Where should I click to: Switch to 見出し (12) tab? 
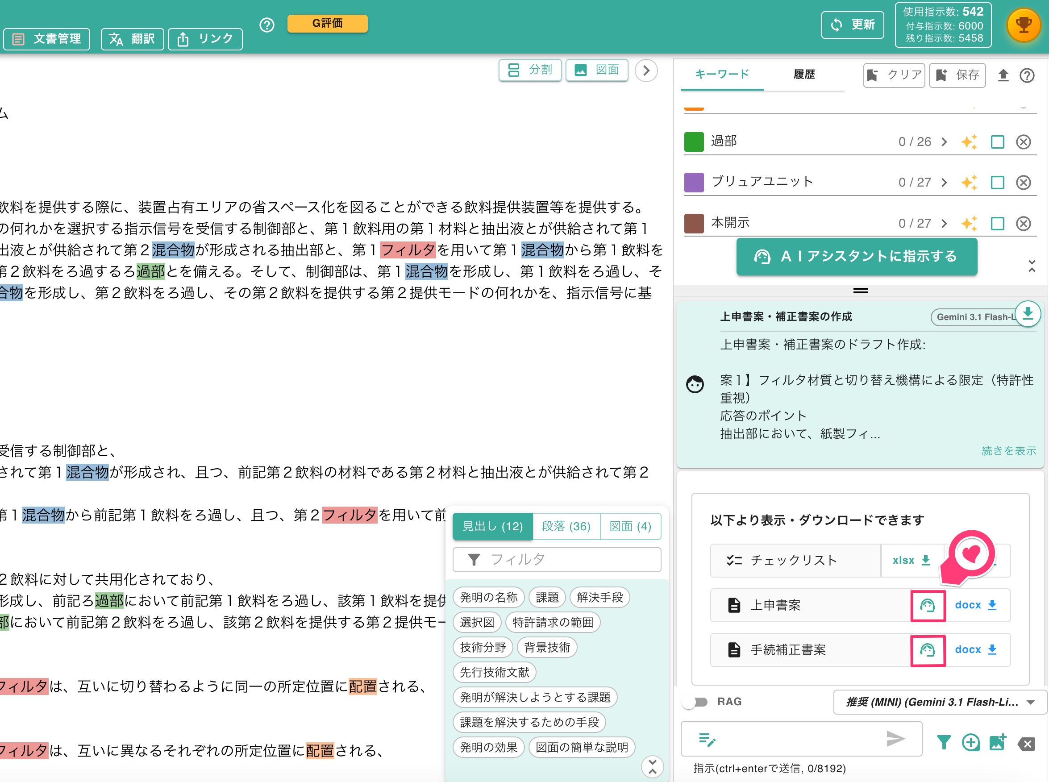coord(493,526)
